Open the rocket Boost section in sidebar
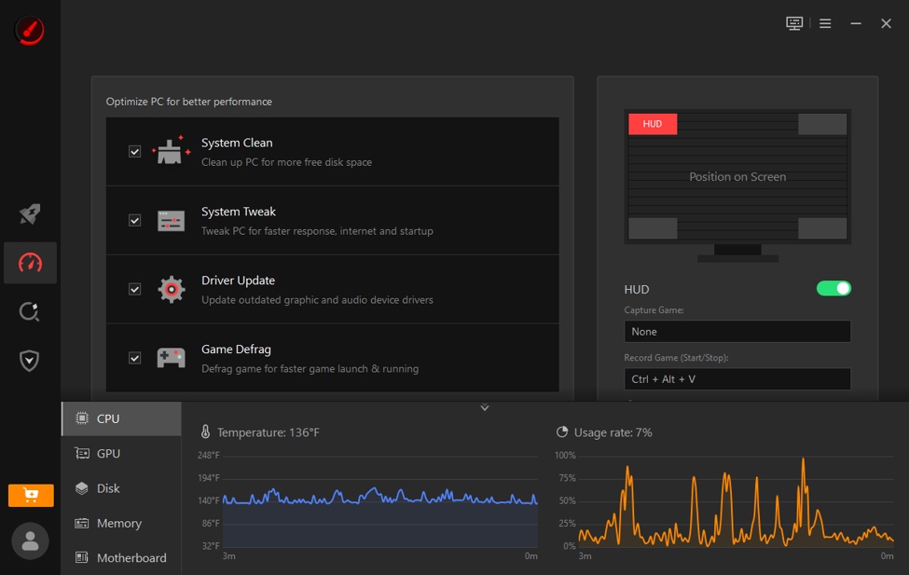 click(x=30, y=214)
